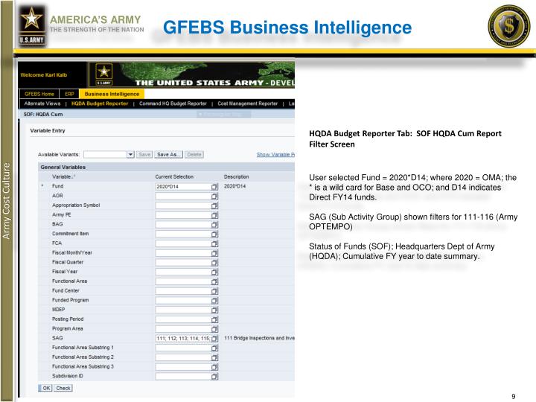Image resolution: width=536 pixels, height=402 pixels.
Task: Click value help icon for Subdivision ID
Action: [x=214, y=377]
